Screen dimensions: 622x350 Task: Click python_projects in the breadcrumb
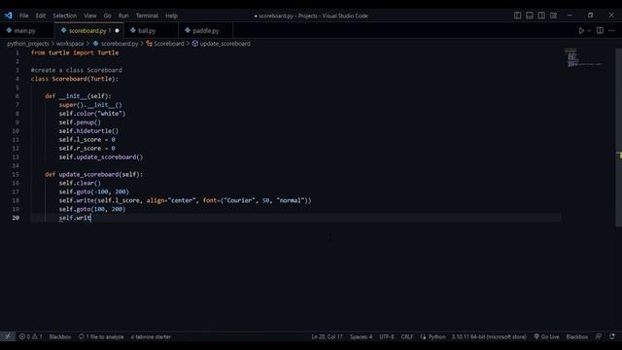(x=28, y=44)
